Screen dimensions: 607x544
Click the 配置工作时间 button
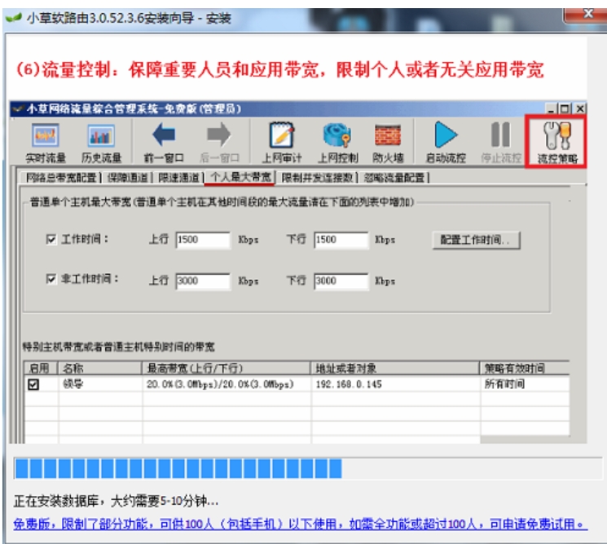(476, 241)
